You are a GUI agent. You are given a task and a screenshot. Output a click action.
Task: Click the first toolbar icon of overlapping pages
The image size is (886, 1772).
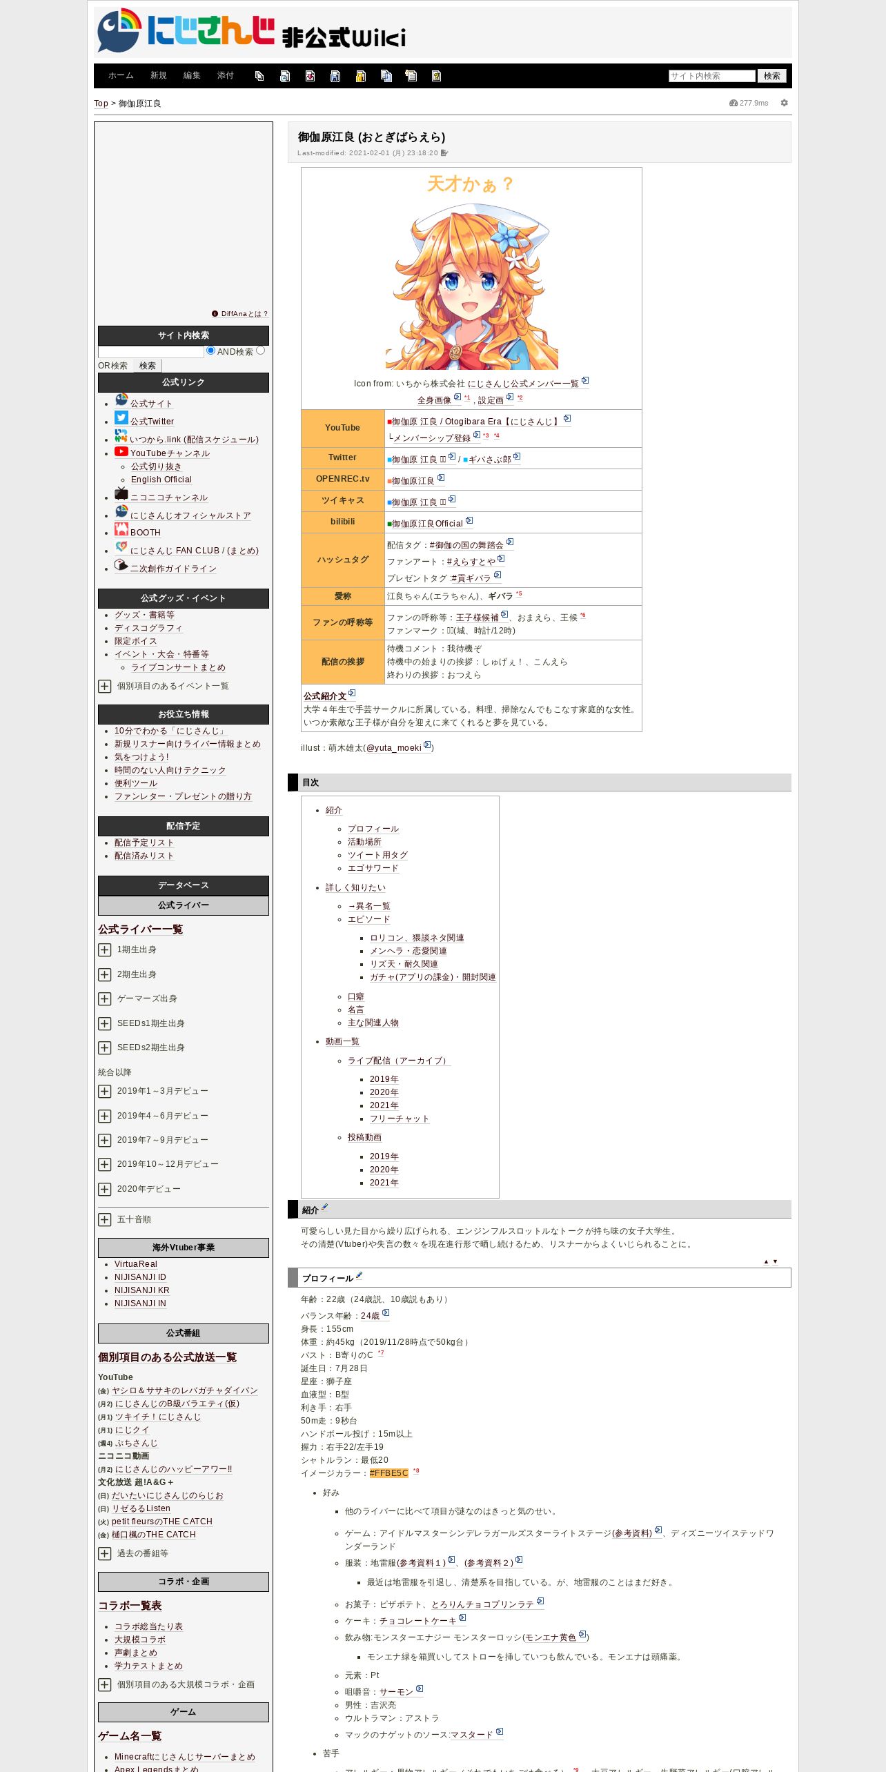(x=259, y=76)
